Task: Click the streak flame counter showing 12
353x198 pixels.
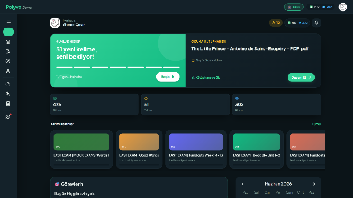Action: pyautogui.click(x=276, y=23)
